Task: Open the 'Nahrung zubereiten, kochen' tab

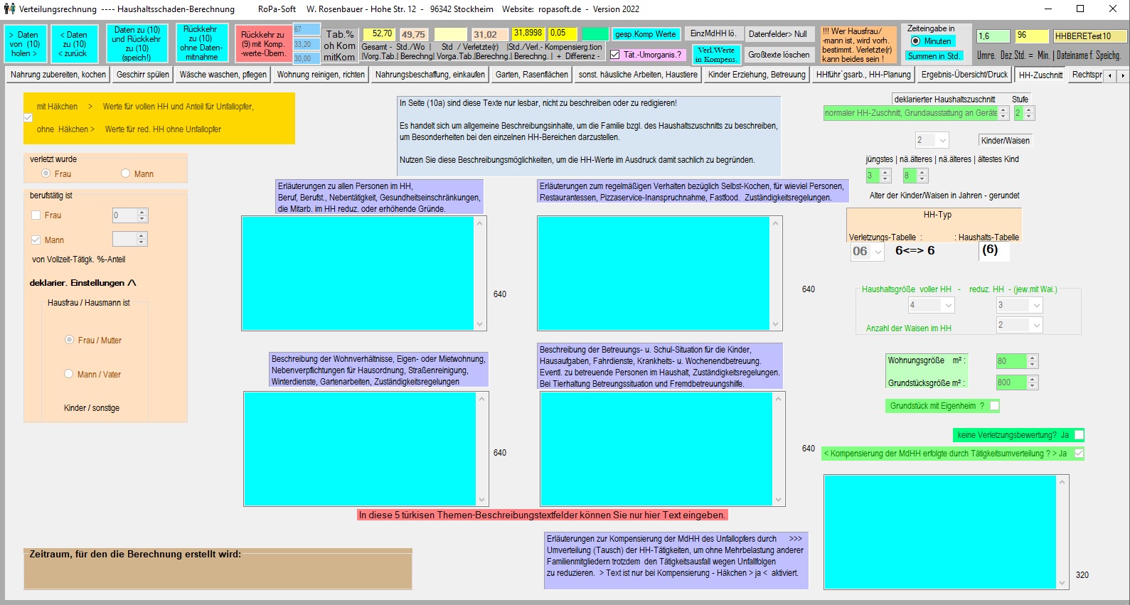Action: pyautogui.click(x=58, y=75)
